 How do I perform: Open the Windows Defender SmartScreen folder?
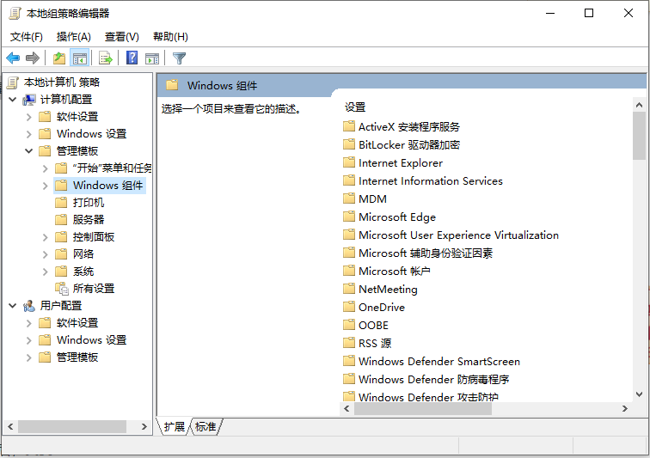pos(432,362)
